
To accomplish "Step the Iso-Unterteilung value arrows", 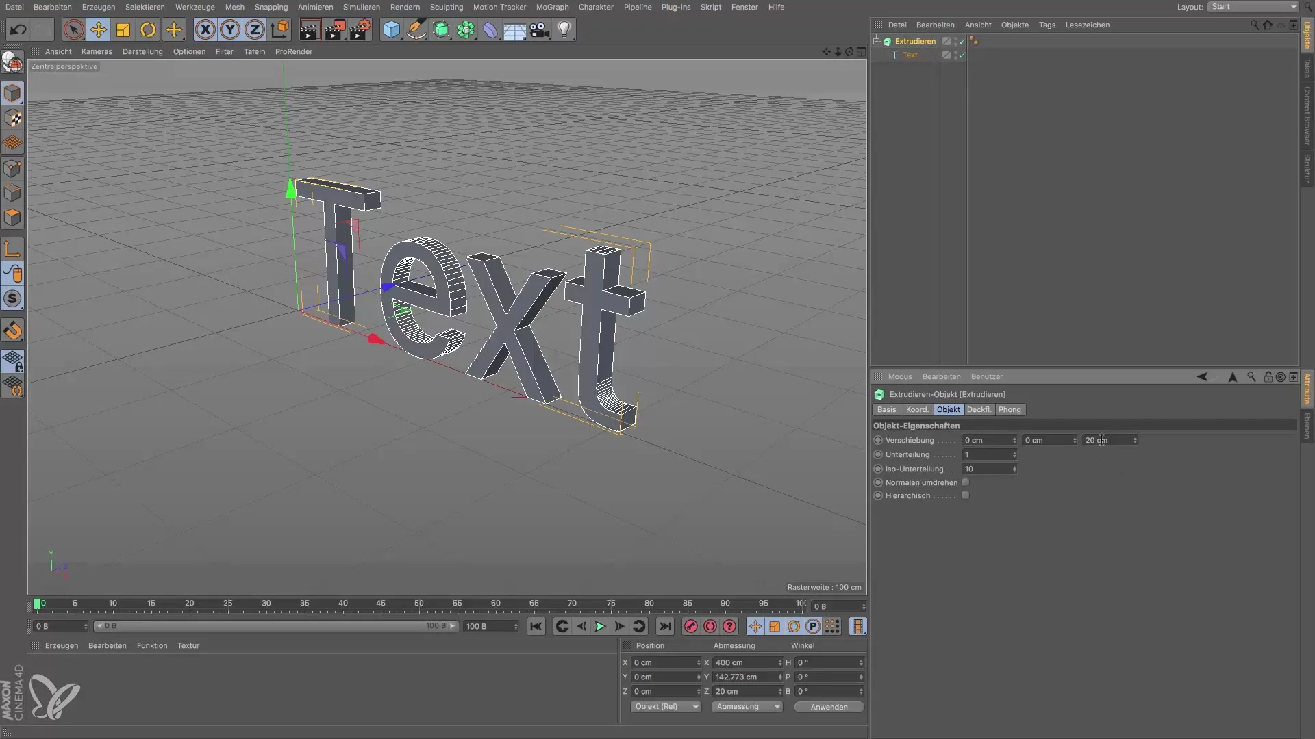I will coord(1014,469).
